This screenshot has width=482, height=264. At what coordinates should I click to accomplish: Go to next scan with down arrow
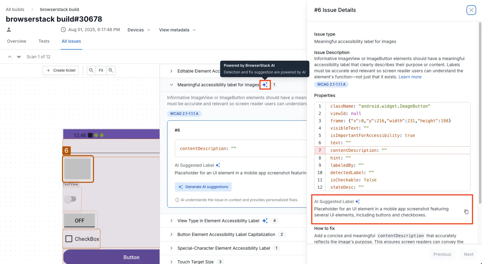pyautogui.click(x=19, y=57)
